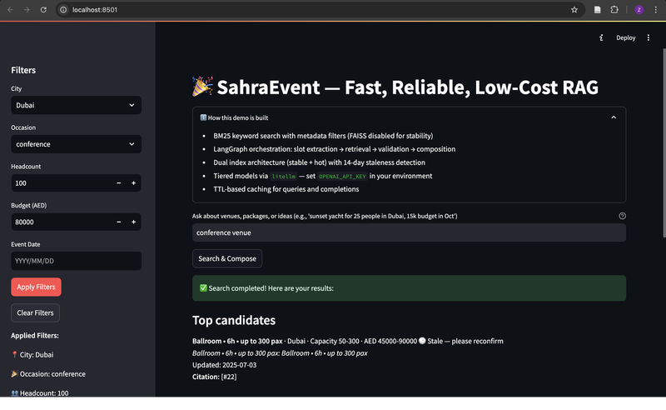Click the Search & Compose button
The height and width of the screenshot is (410, 666).
tap(227, 258)
